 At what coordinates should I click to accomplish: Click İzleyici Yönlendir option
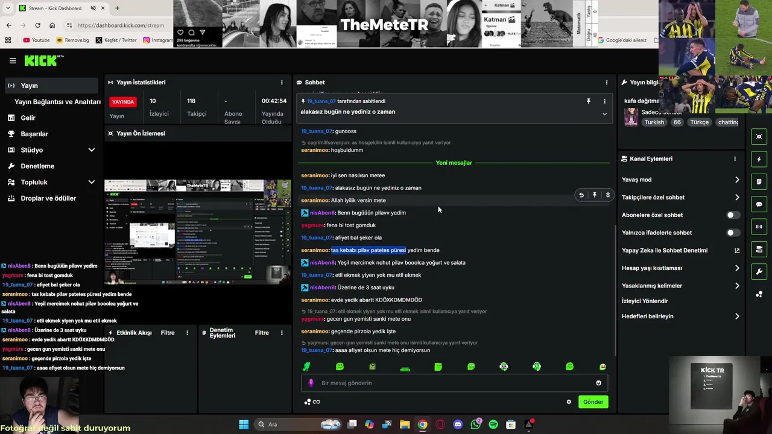(x=645, y=301)
